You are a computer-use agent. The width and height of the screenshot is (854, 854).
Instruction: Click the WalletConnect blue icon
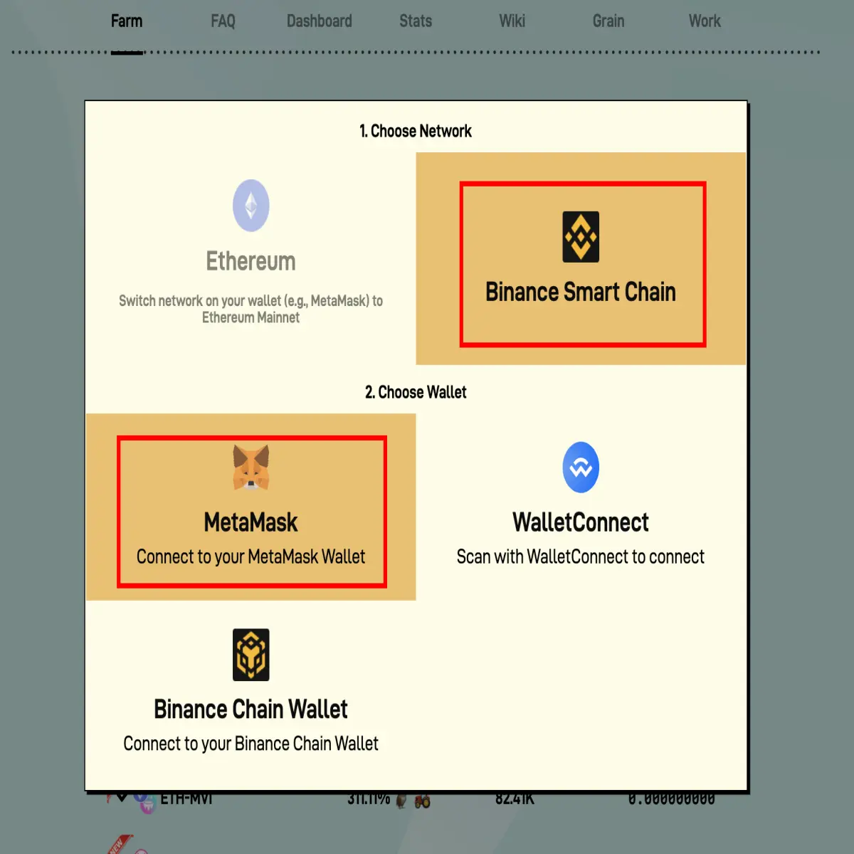(x=581, y=468)
